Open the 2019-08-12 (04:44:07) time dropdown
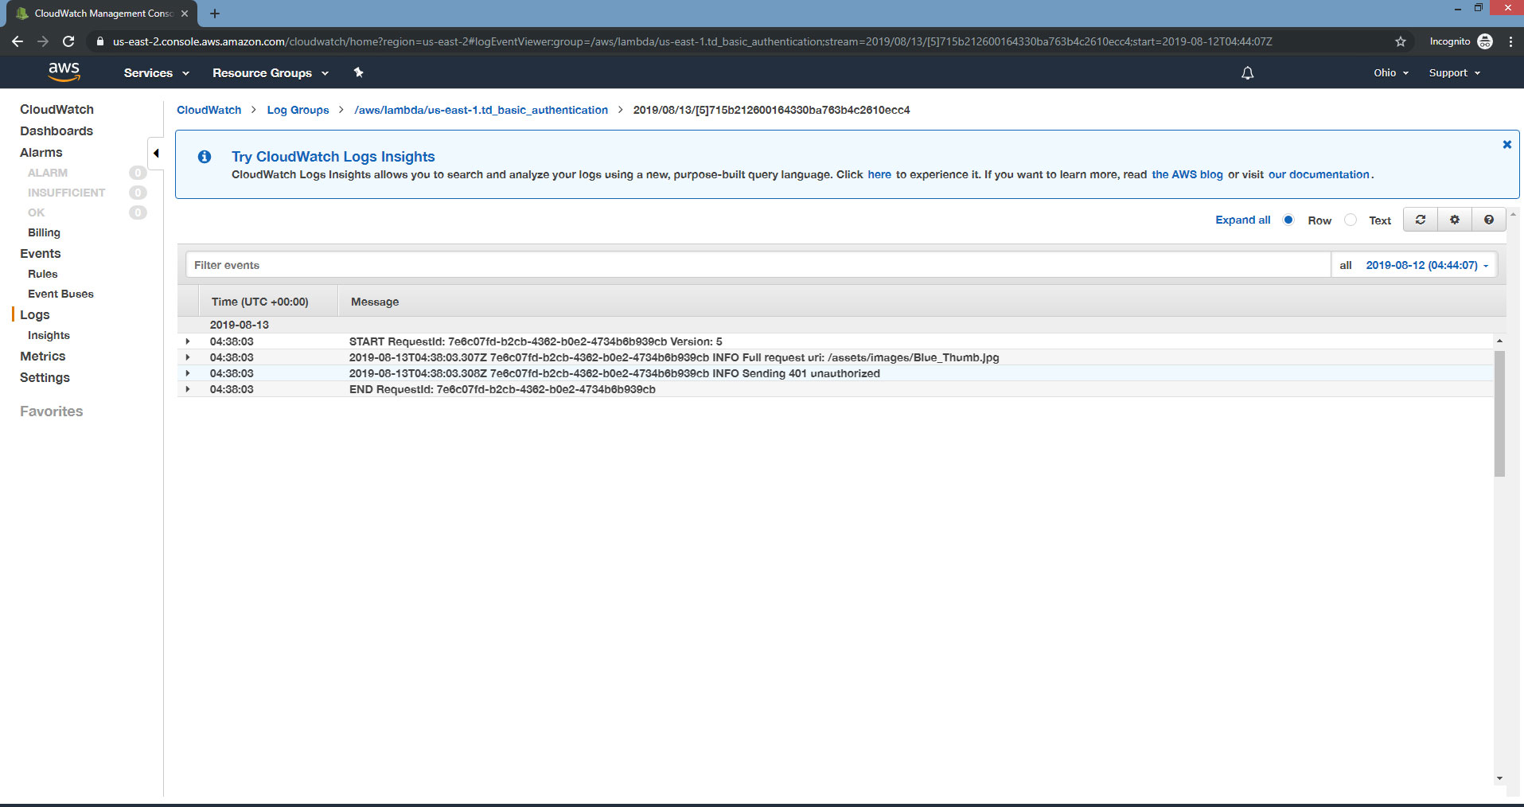Image resolution: width=1524 pixels, height=807 pixels. [1427, 265]
